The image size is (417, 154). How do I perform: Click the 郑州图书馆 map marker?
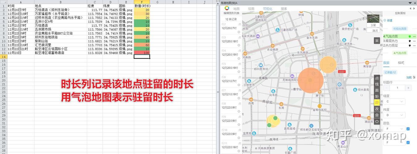261,65
